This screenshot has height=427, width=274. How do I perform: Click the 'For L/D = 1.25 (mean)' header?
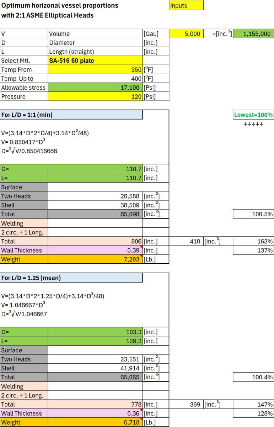[71, 278]
